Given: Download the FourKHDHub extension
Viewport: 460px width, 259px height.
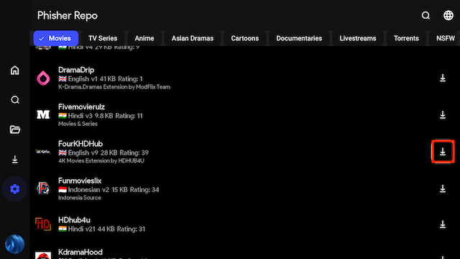Looking at the screenshot, I should (443, 152).
